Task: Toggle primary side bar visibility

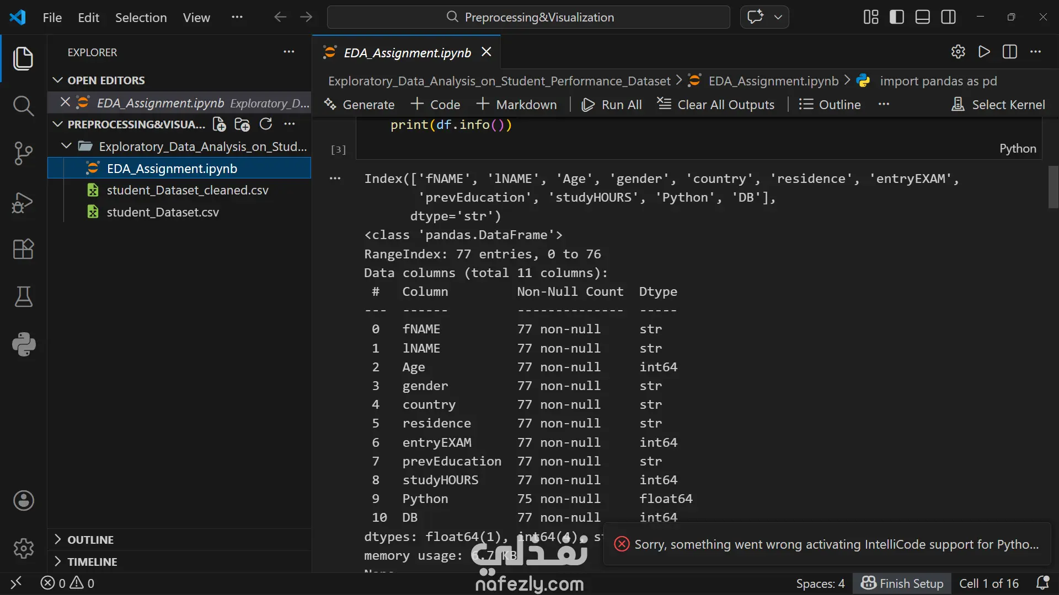Action: coord(897,17)
